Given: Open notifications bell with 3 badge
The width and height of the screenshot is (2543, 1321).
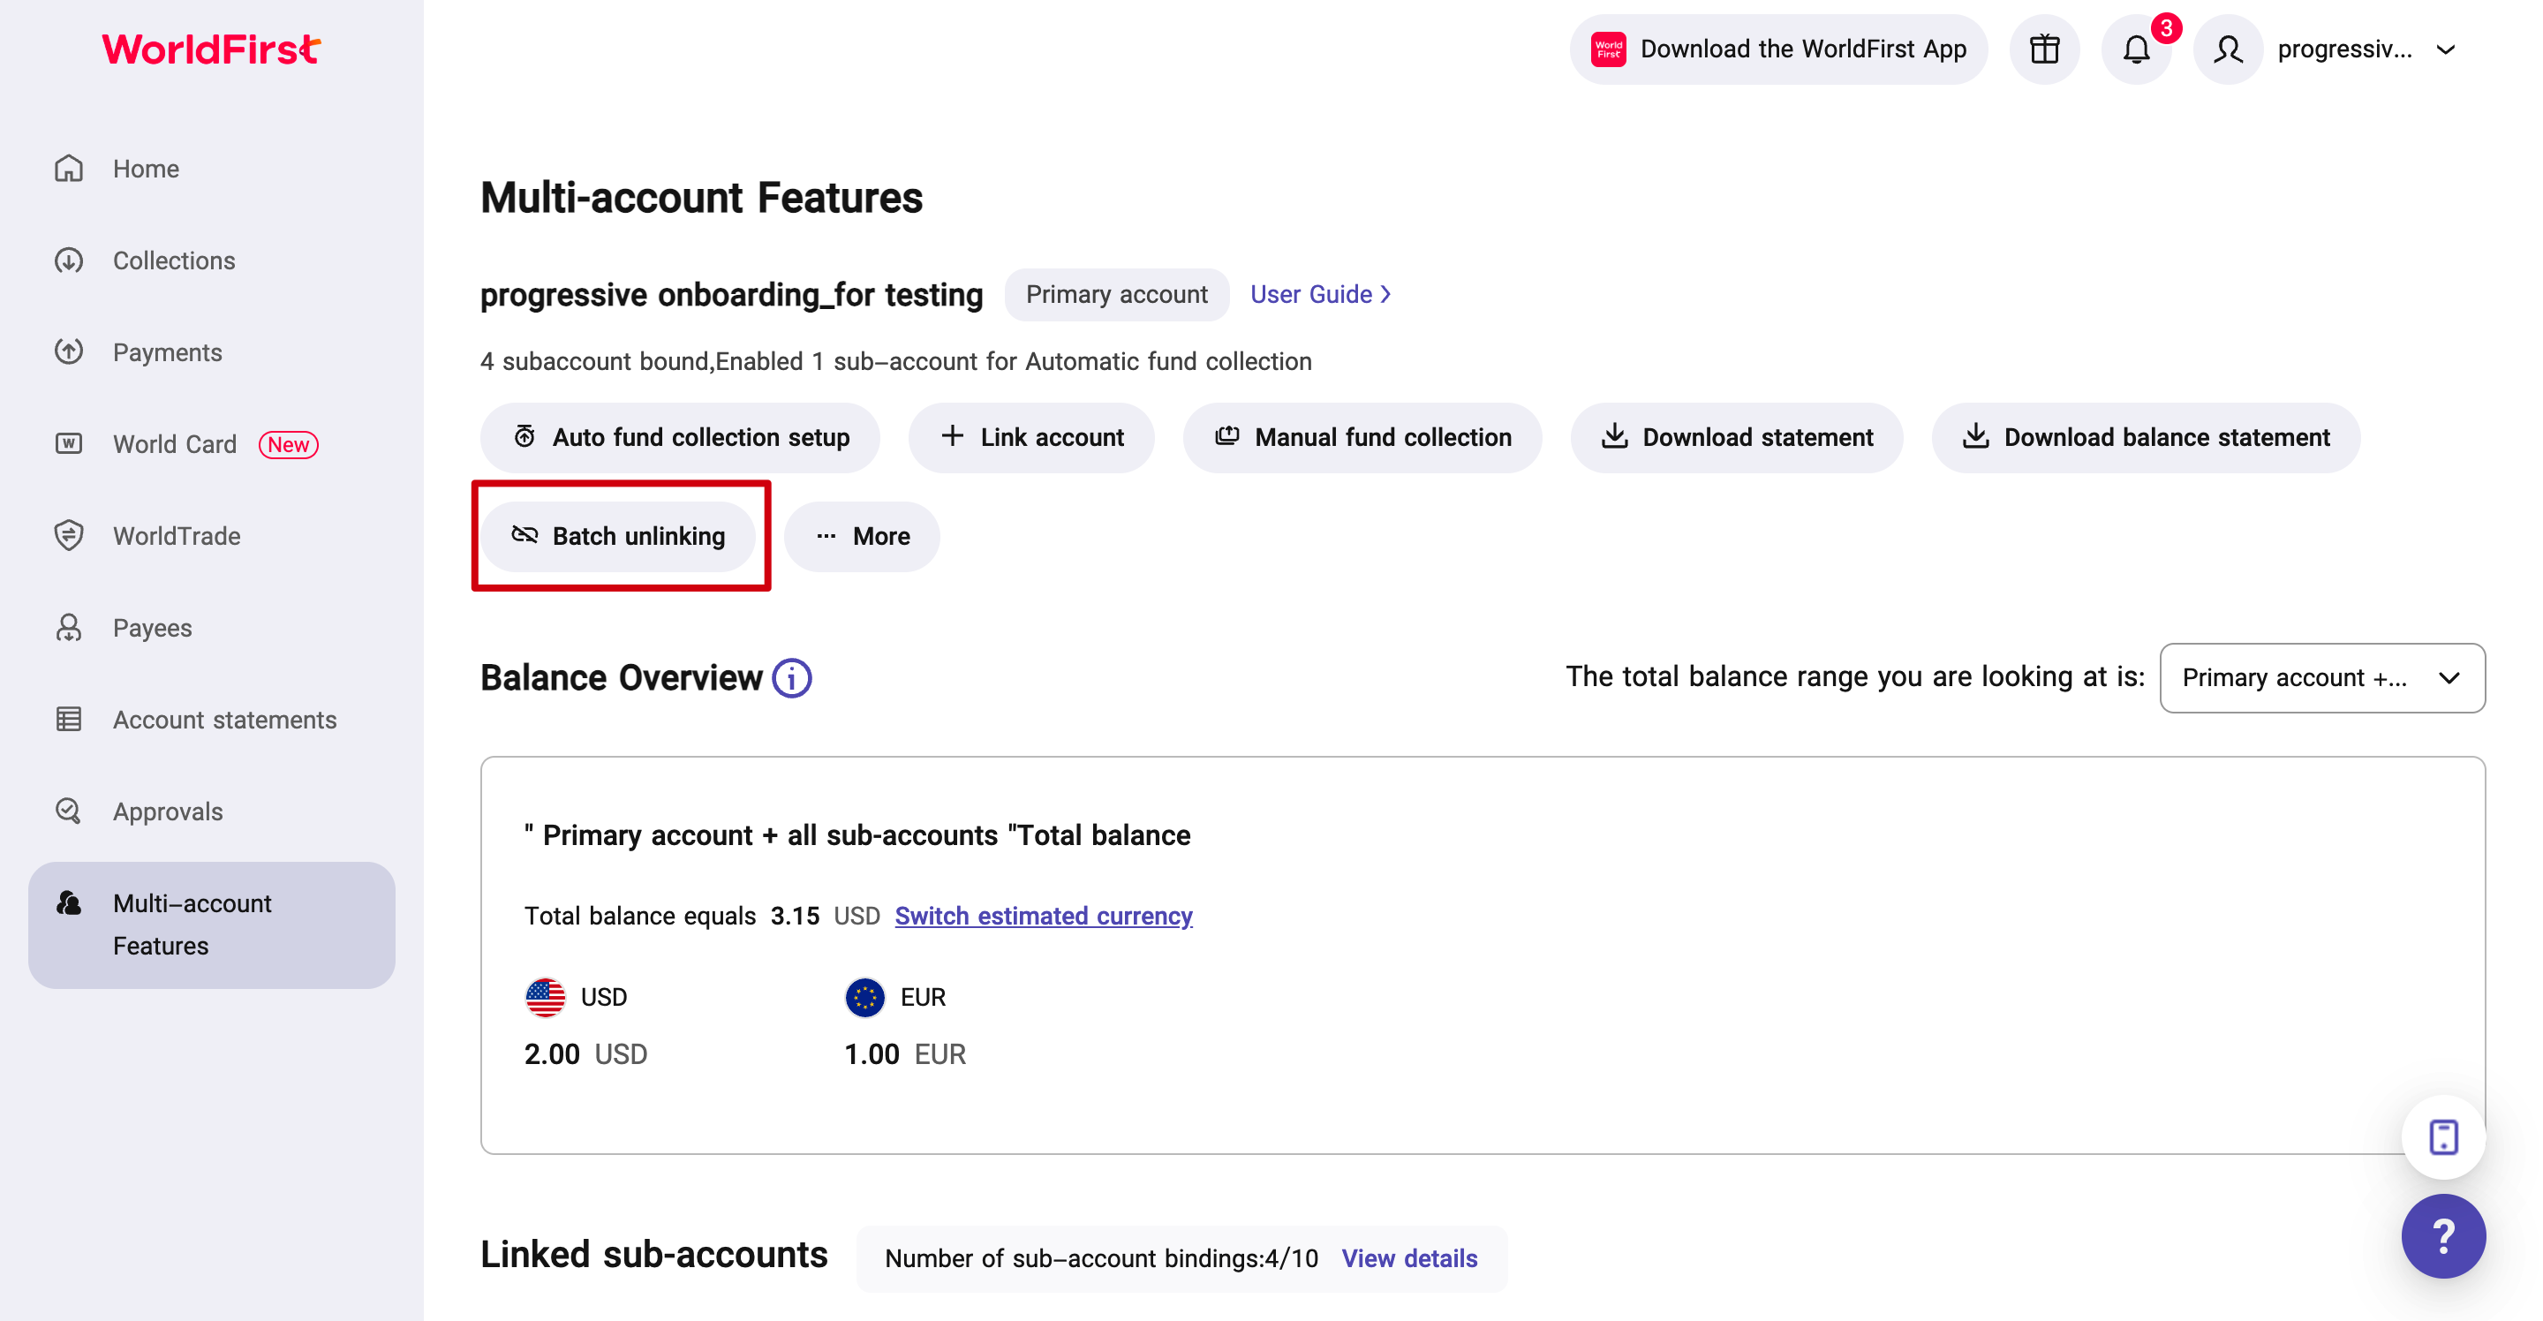Looking at the screenshot, I should coord(2135,49).
